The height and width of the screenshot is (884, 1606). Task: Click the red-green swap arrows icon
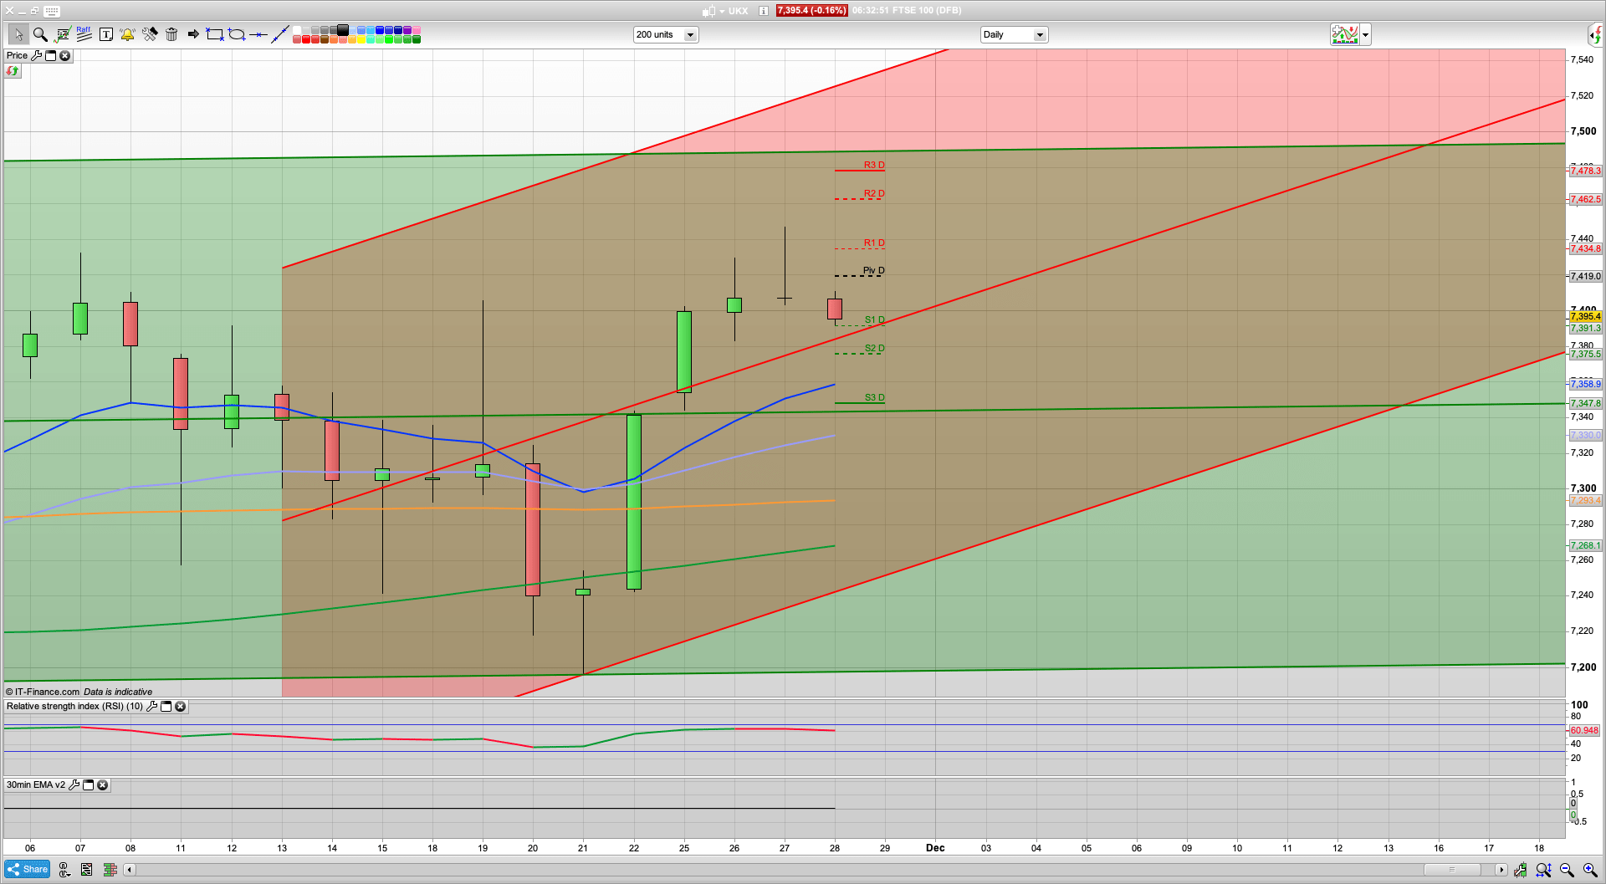(x=12, y=71)
